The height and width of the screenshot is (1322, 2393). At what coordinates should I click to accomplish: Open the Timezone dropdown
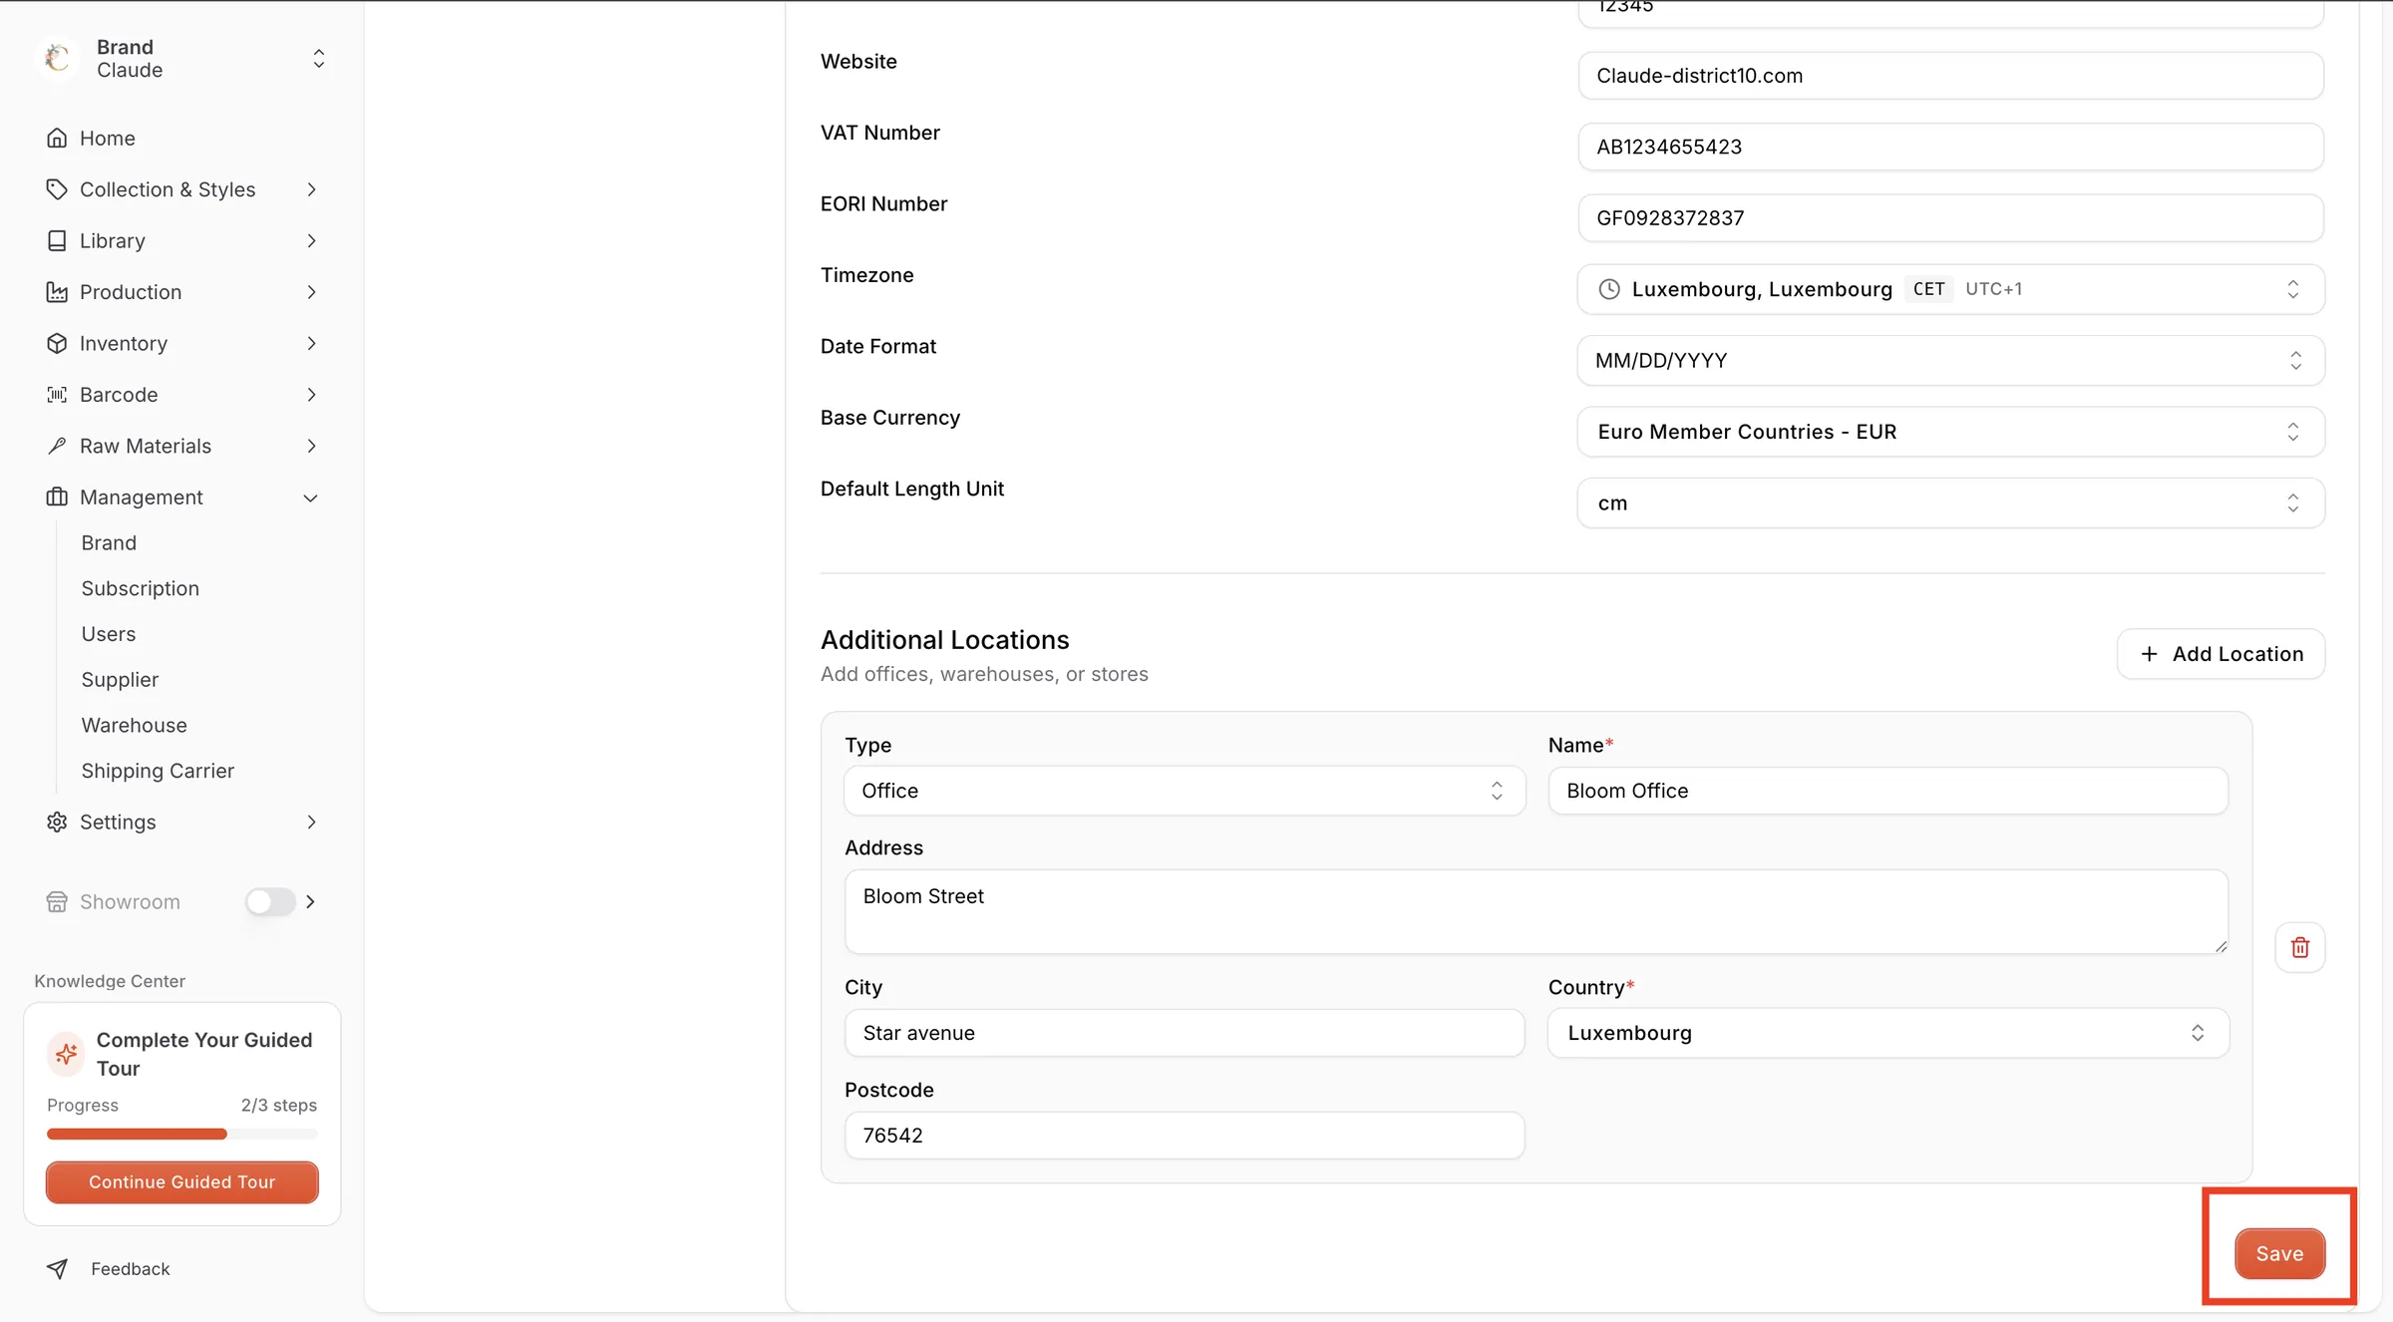point(1951,289)
